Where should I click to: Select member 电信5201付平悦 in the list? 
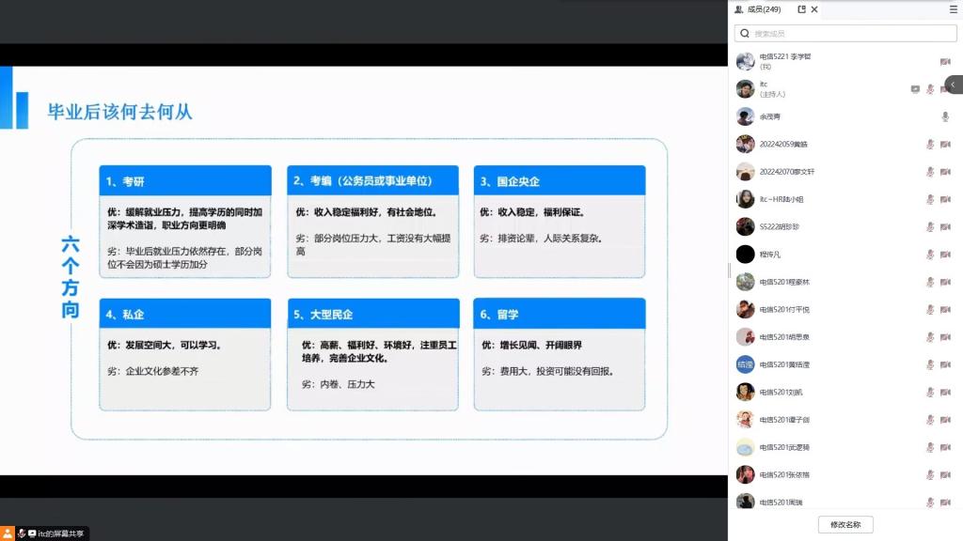(784, 309)
